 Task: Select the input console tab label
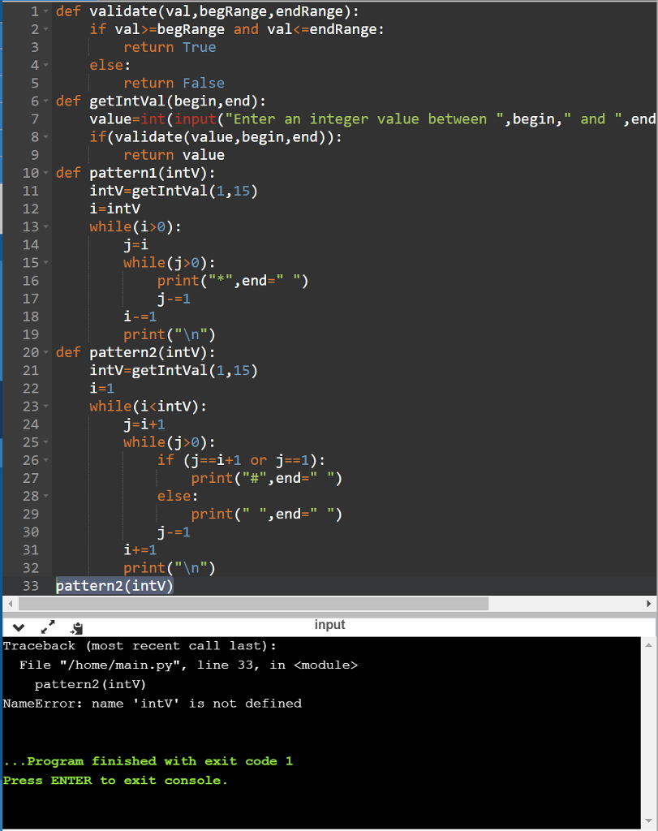click(x=329, y=625)
